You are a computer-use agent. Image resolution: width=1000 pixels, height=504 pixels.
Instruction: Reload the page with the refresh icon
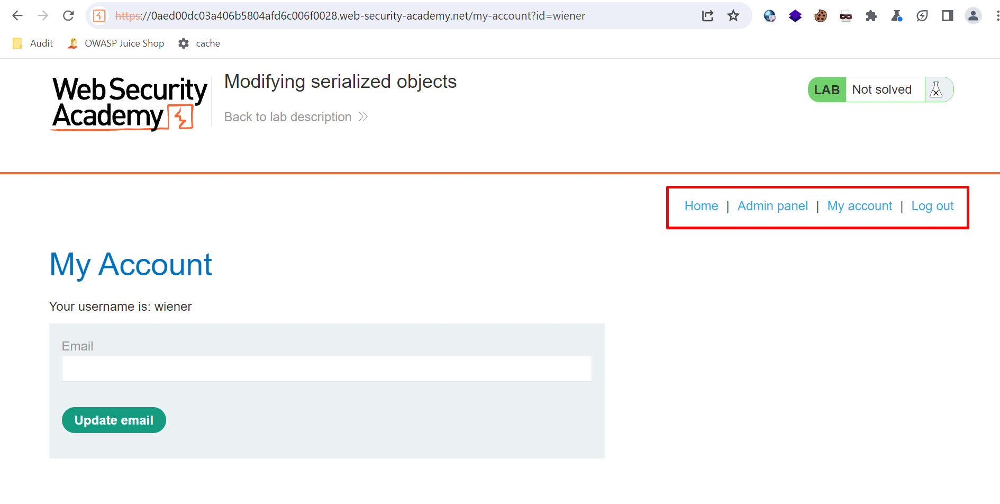point(68,16)
